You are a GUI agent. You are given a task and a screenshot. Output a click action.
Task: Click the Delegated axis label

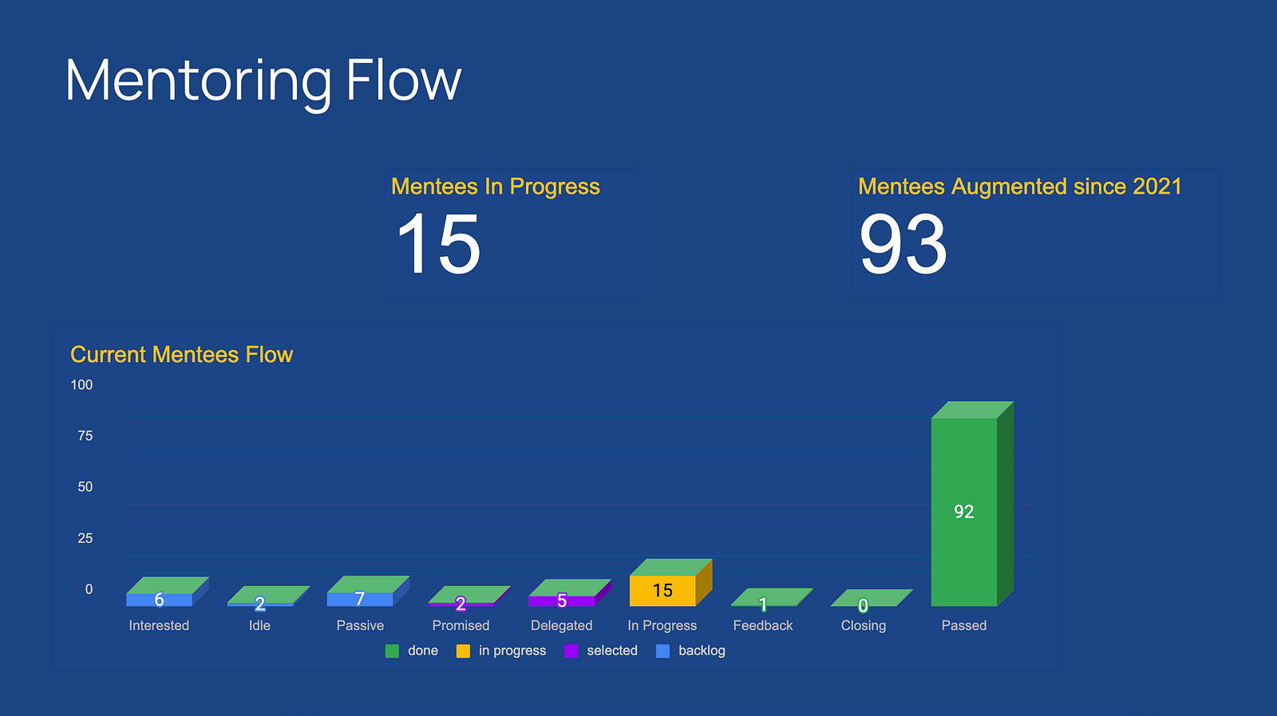tap(562, 626)
